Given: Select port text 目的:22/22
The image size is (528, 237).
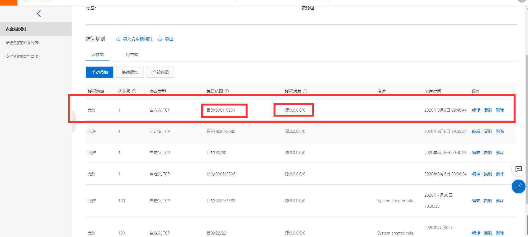Looking at the screenshot, I should coord(216,233).
